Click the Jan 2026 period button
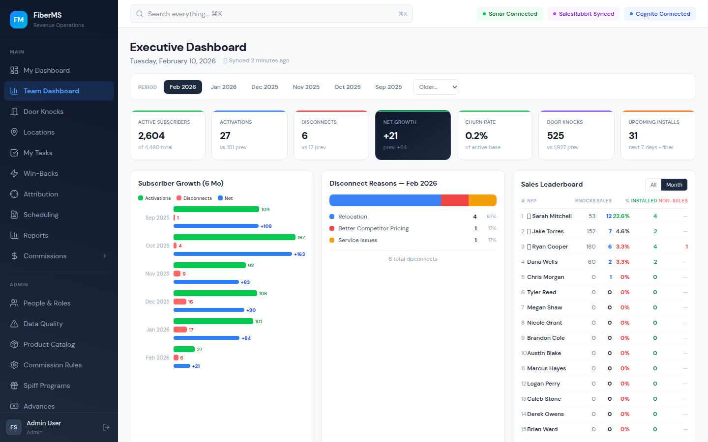 pyautogui.click(x=224, y=87)
